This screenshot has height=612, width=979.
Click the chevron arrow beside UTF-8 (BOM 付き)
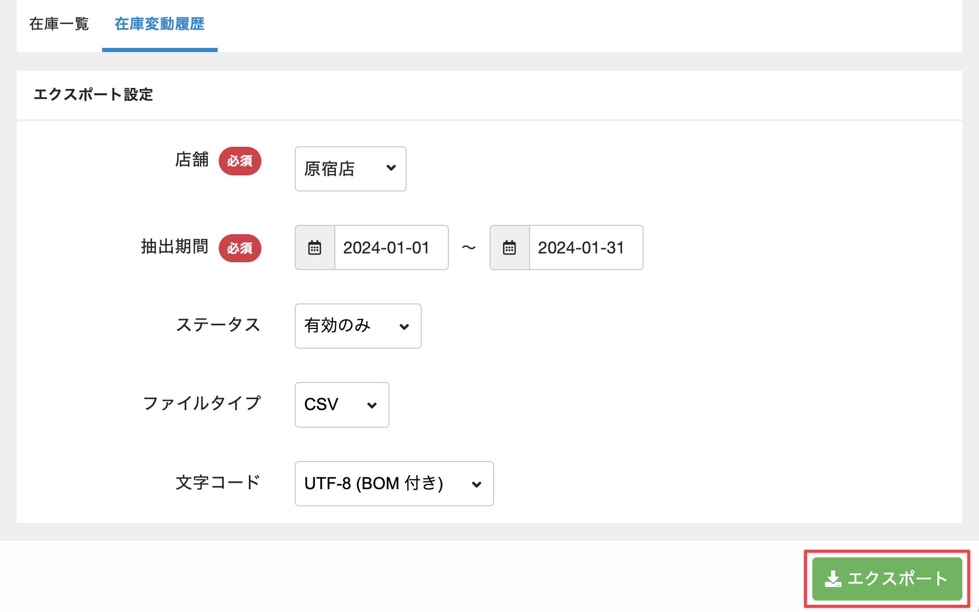click(476, 484)
